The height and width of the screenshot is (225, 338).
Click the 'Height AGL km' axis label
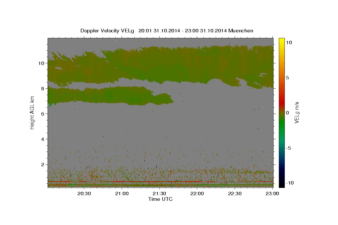pos(32,112)
